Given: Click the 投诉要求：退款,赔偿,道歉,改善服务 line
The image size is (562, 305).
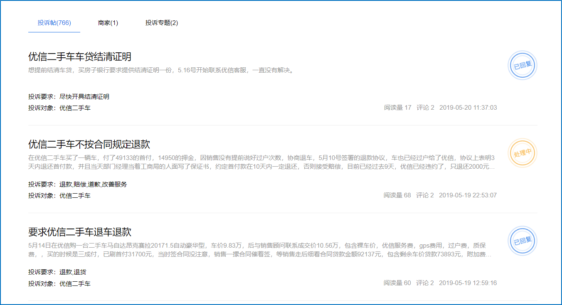Looking at the screenshot, I should pyautogui.click(x=78, y=184).
